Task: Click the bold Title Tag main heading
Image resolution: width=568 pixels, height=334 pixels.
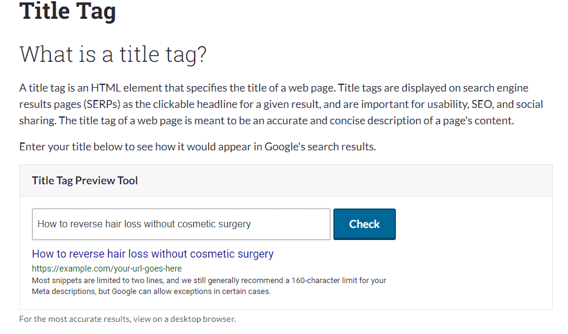Action: coord(68,11)
